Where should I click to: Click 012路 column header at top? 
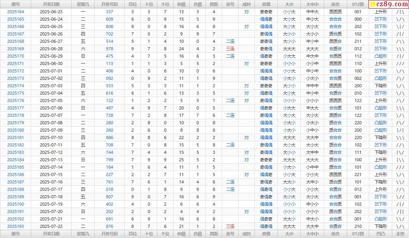(358, 4)
